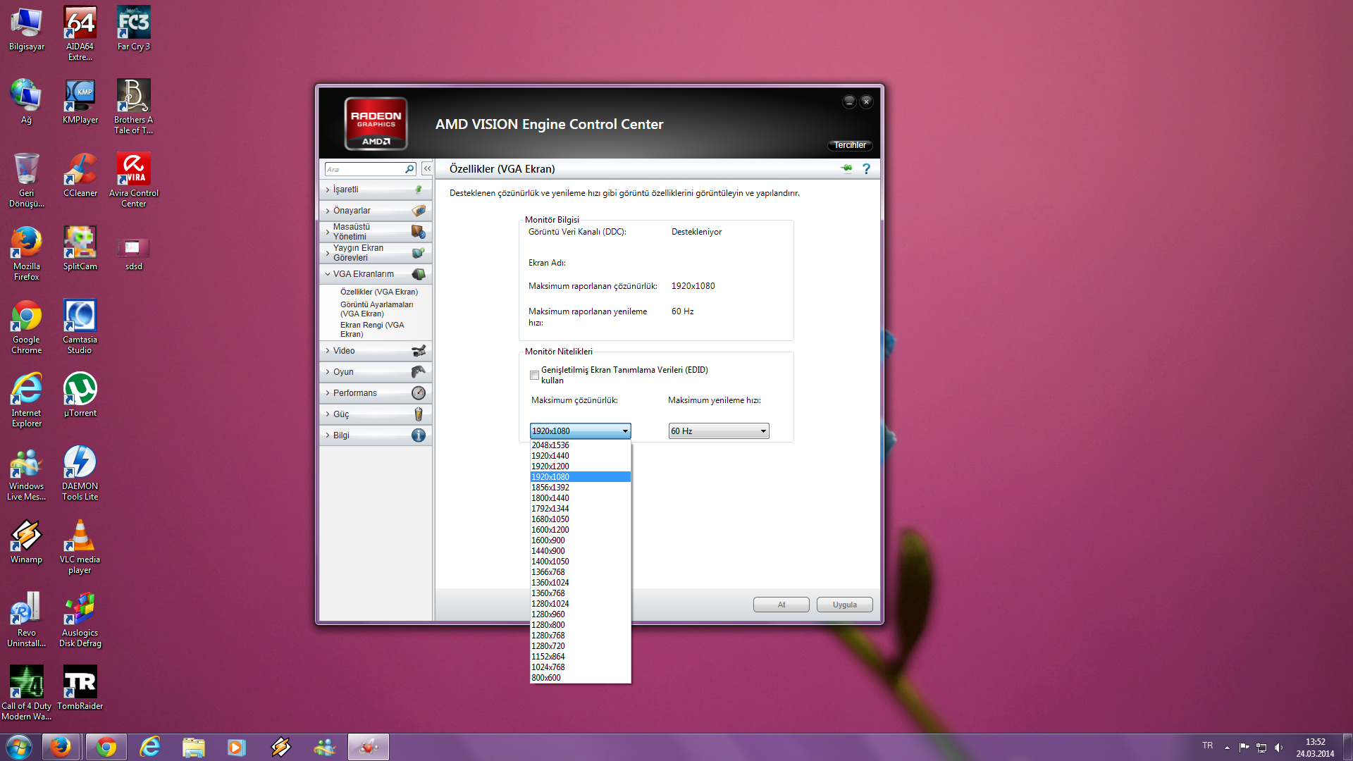Collapse sidebar using the double-arrow button
Viewport: 1353px width, 761px height.
(427, 169)
